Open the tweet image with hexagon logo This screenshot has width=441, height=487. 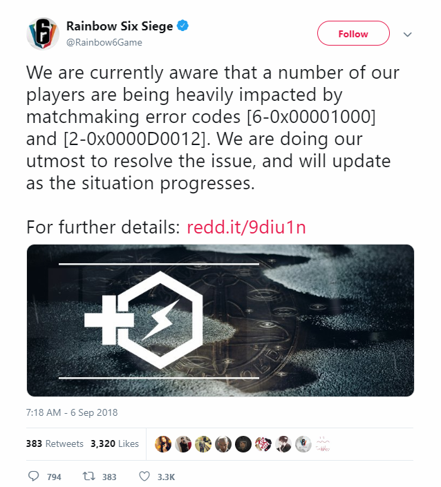[x=220, y=321]
